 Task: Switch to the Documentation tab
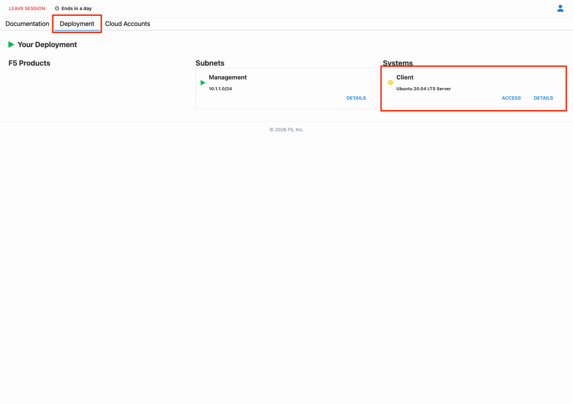click(27, 24)
